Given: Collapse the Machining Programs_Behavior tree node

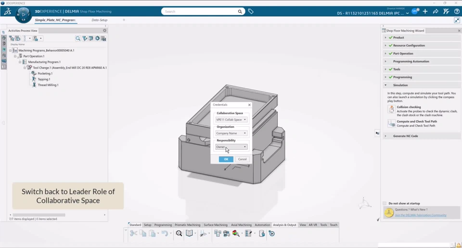Looking at the screenshot, I should tap(10, 50).
